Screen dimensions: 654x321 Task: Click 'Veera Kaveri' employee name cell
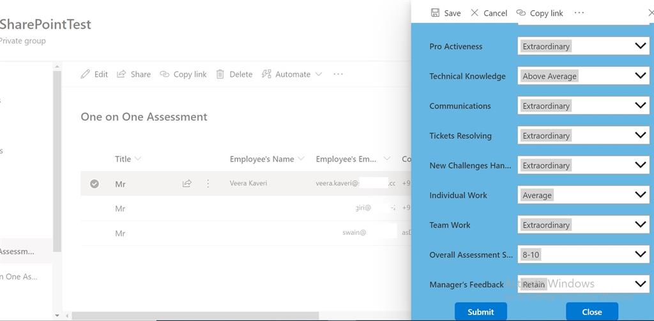point(248,183)
